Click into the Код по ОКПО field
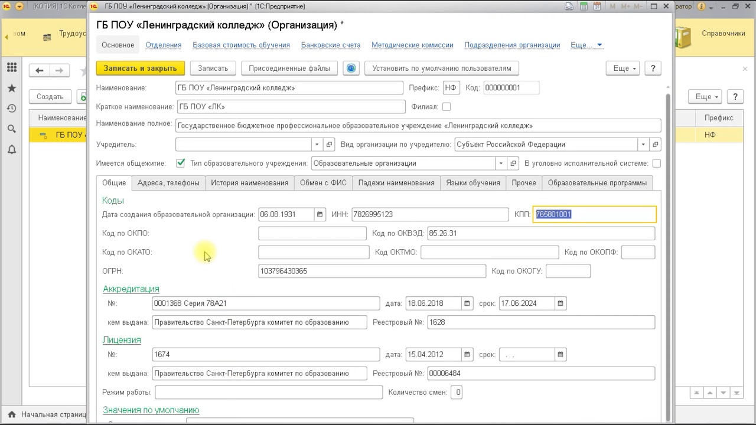 312,234
